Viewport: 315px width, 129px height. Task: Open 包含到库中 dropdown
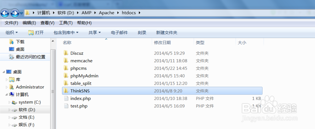click(x=66, y=32)
